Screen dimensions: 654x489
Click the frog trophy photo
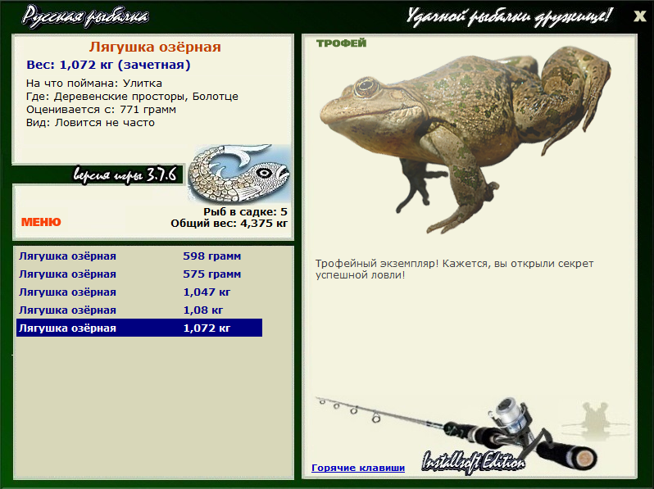(465, 139)
